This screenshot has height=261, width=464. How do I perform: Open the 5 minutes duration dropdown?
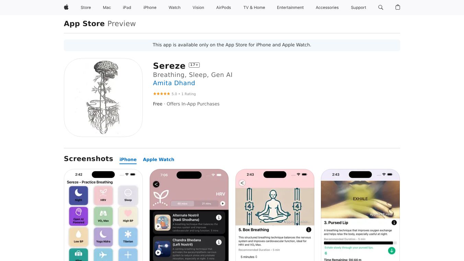[x=249, y=257]
